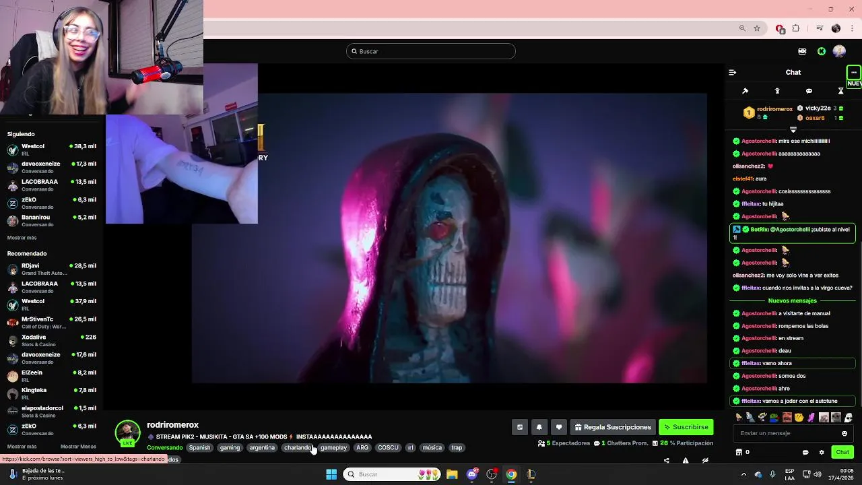Click Mostrar Menos in sidebar
The width and height of the screenshot is (862, 485).
pos(78,447)
